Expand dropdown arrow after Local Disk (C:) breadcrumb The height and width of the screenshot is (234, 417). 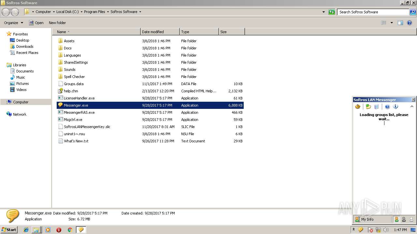[81, 12]
